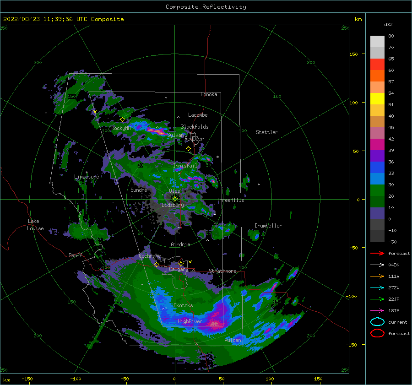This screenshot has width=412, height=385.
Task: Select the purple 39-36 dBZ color swatch
Action: pyautogui.click(x=377, y=156)
